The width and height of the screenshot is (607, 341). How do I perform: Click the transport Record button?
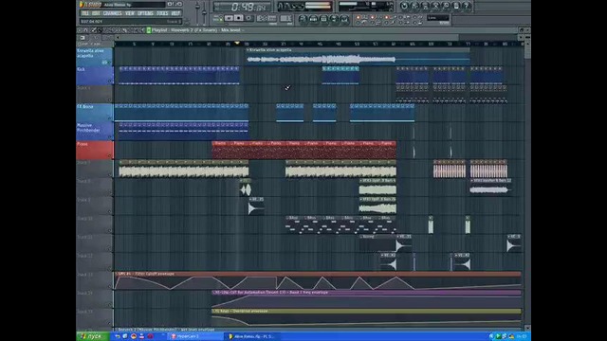point(248,18)
